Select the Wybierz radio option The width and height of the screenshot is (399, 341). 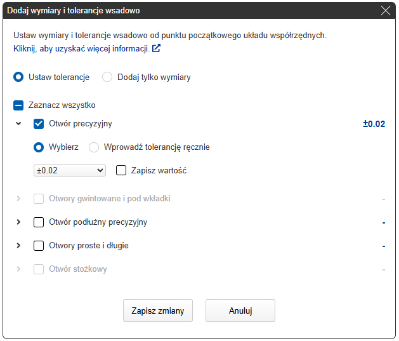pyautogui.click(x=39, y=147)
